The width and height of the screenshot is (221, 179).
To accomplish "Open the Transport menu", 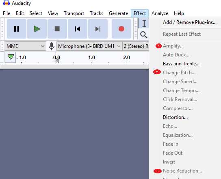I will coord(74,13).
